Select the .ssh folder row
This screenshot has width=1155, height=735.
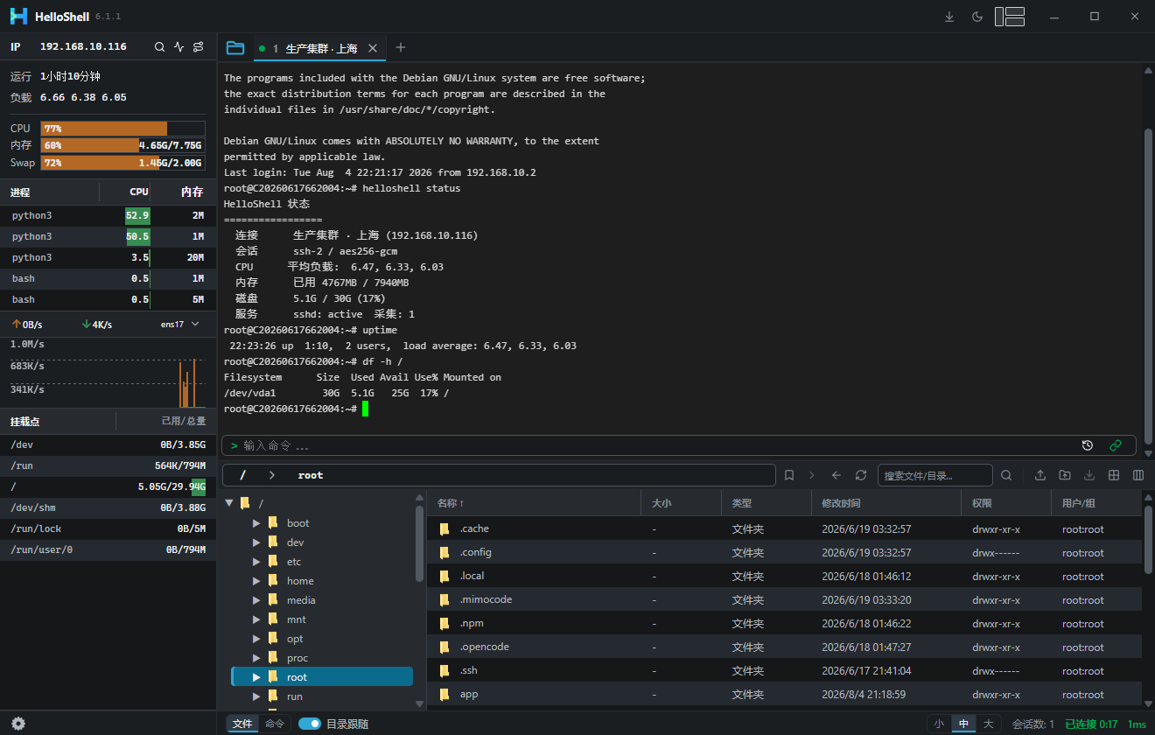(x=784, y=670)
